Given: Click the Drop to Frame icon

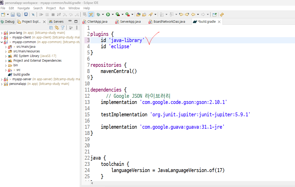Looking at the screenshot, I should 84,14.
